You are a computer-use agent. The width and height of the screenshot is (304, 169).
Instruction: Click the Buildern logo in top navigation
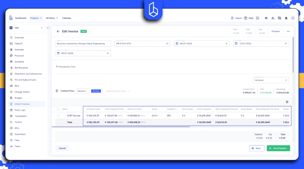coord(11,18)
